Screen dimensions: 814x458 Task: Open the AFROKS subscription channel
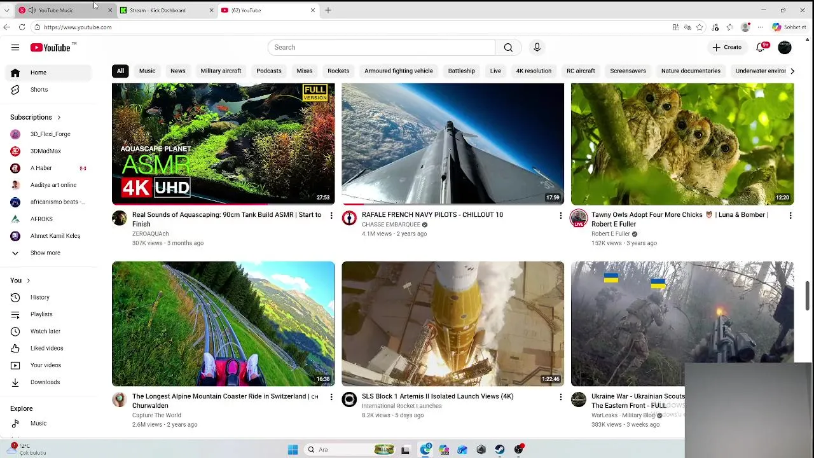[x=50, y=219]
